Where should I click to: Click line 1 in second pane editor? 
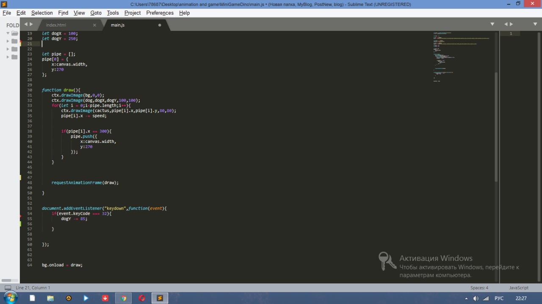pos(510,33)
